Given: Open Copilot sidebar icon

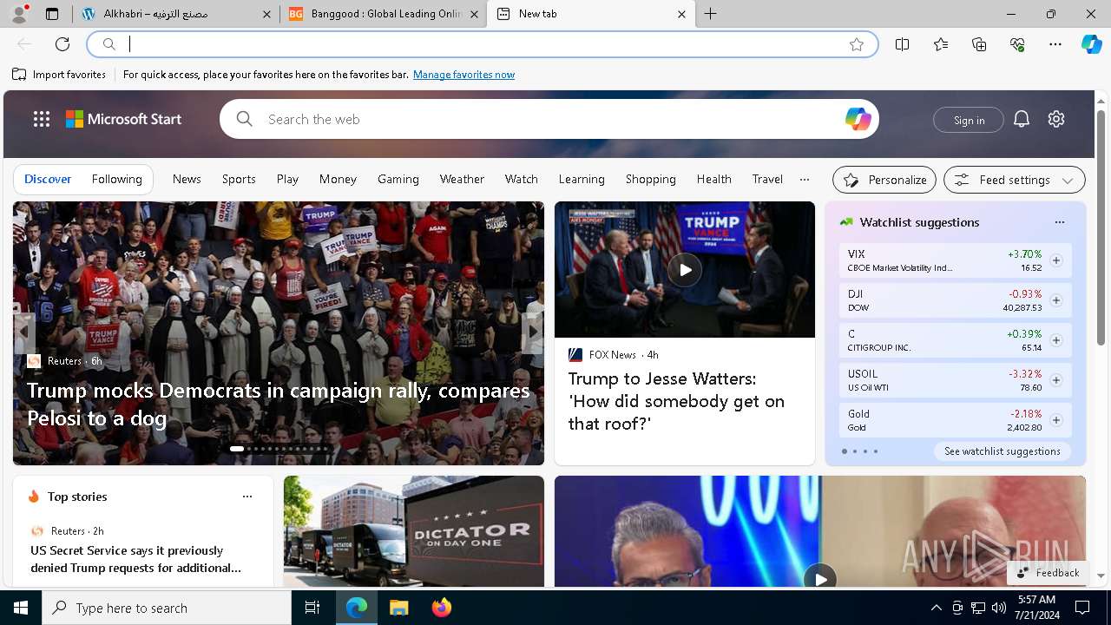Looking at the screenshot, I should pyautogui.click(x=1091, y=44).
